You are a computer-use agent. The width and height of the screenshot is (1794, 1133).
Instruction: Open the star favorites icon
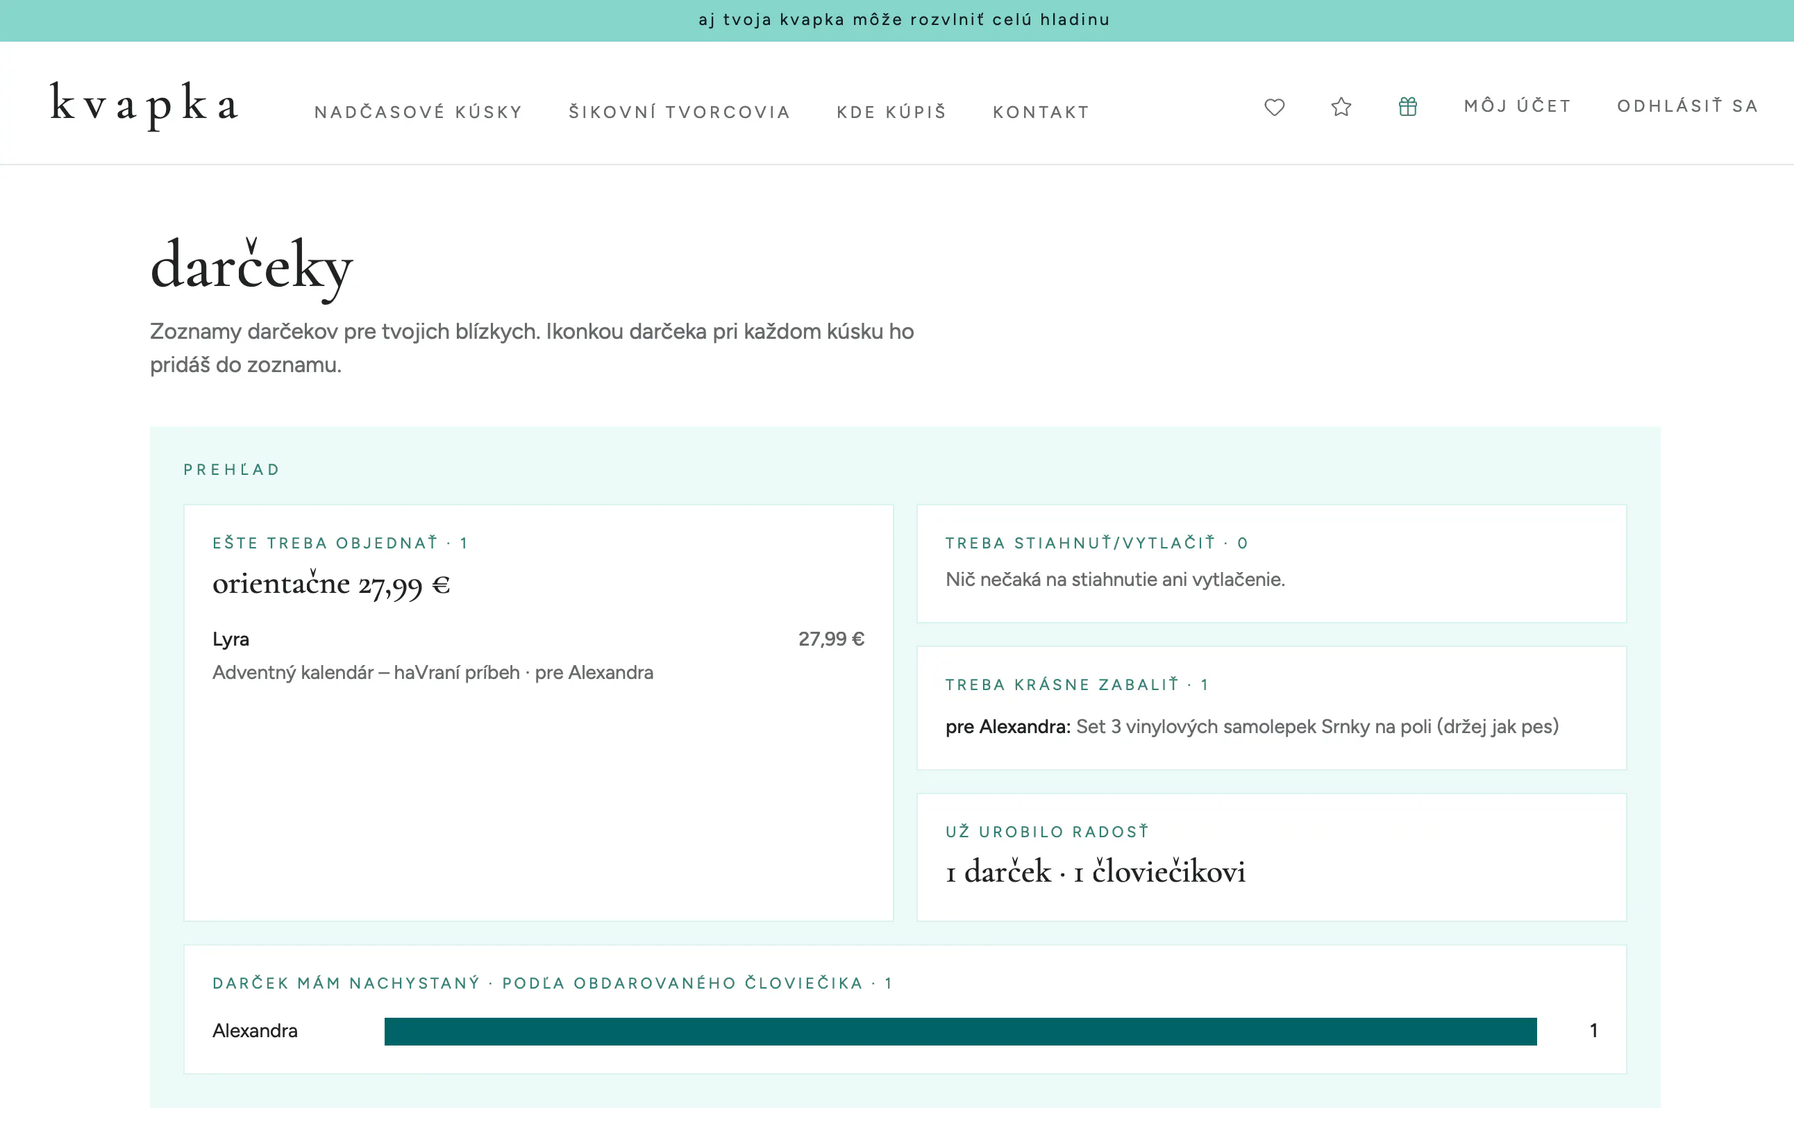[1340, 106]
